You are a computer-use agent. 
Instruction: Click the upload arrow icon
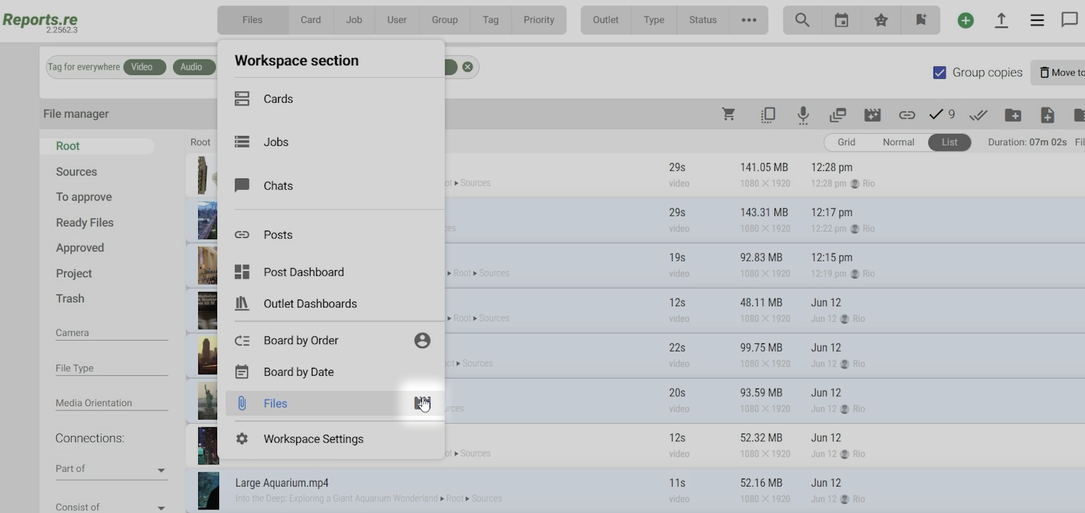[1001, 20]
